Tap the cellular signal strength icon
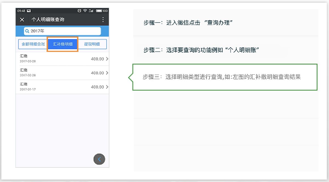Viewport: 329px width, 182px height. click(91, 11)
